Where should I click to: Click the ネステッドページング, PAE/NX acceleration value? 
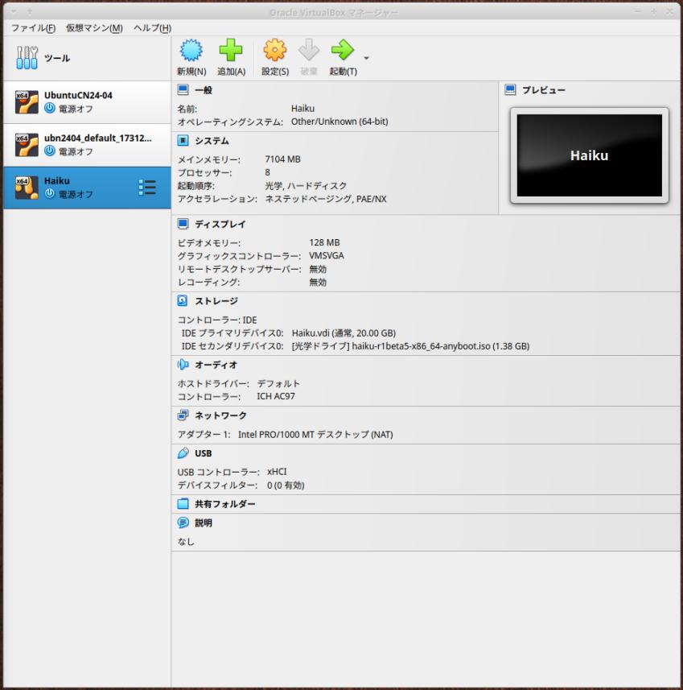tap(326, 199)
